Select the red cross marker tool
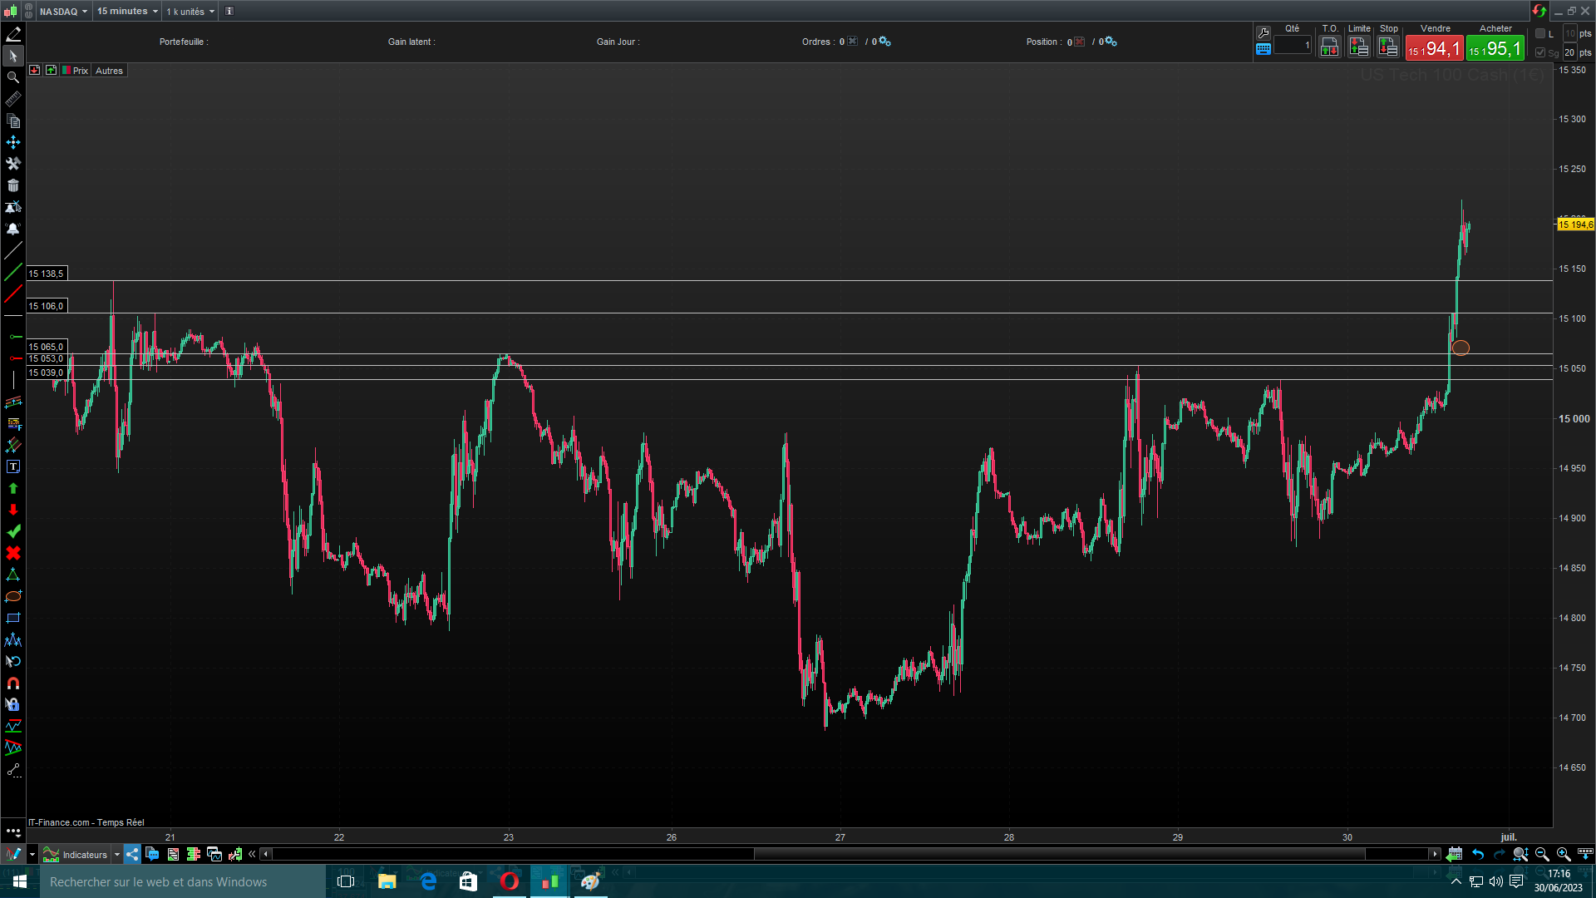This screenshot has height=898, width=1596. 13,553
